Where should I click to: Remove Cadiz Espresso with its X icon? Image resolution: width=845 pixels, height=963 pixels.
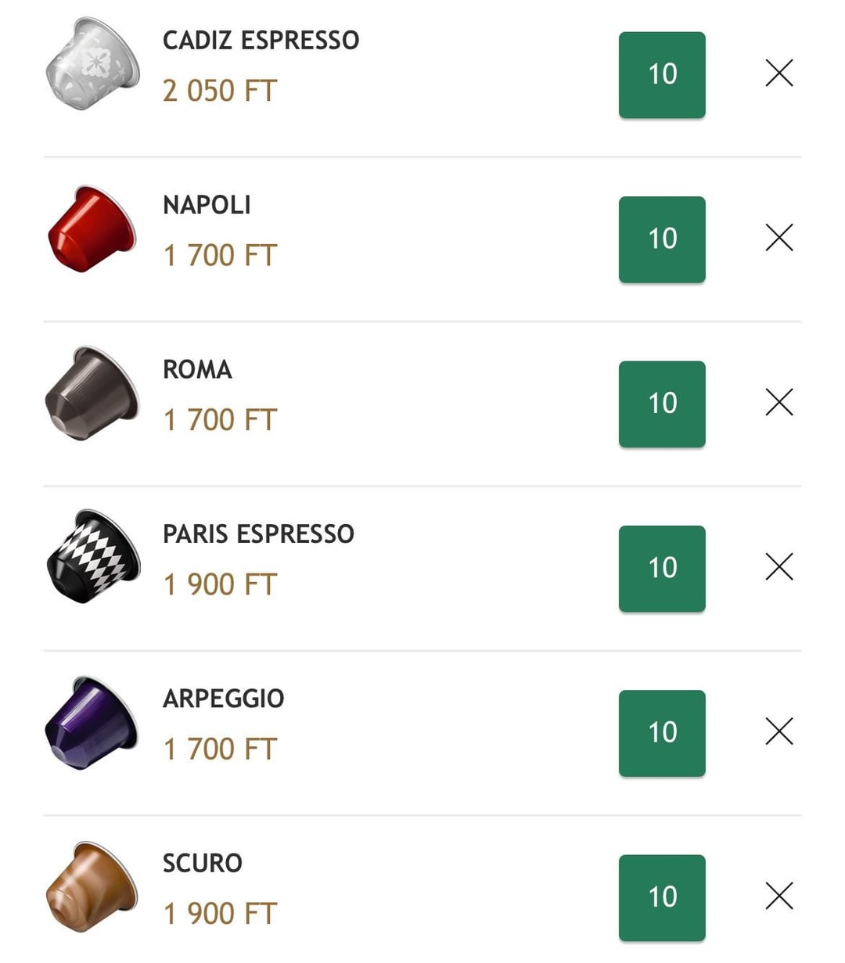778,74
